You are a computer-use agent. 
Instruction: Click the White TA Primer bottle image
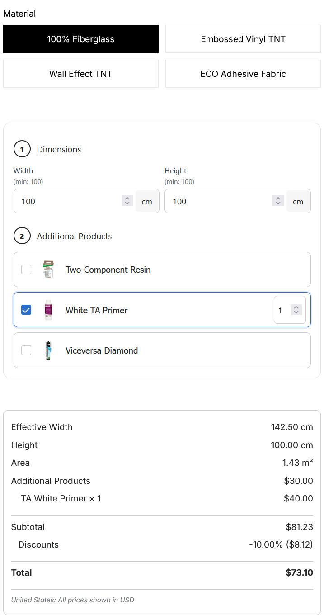click(48, 310)
